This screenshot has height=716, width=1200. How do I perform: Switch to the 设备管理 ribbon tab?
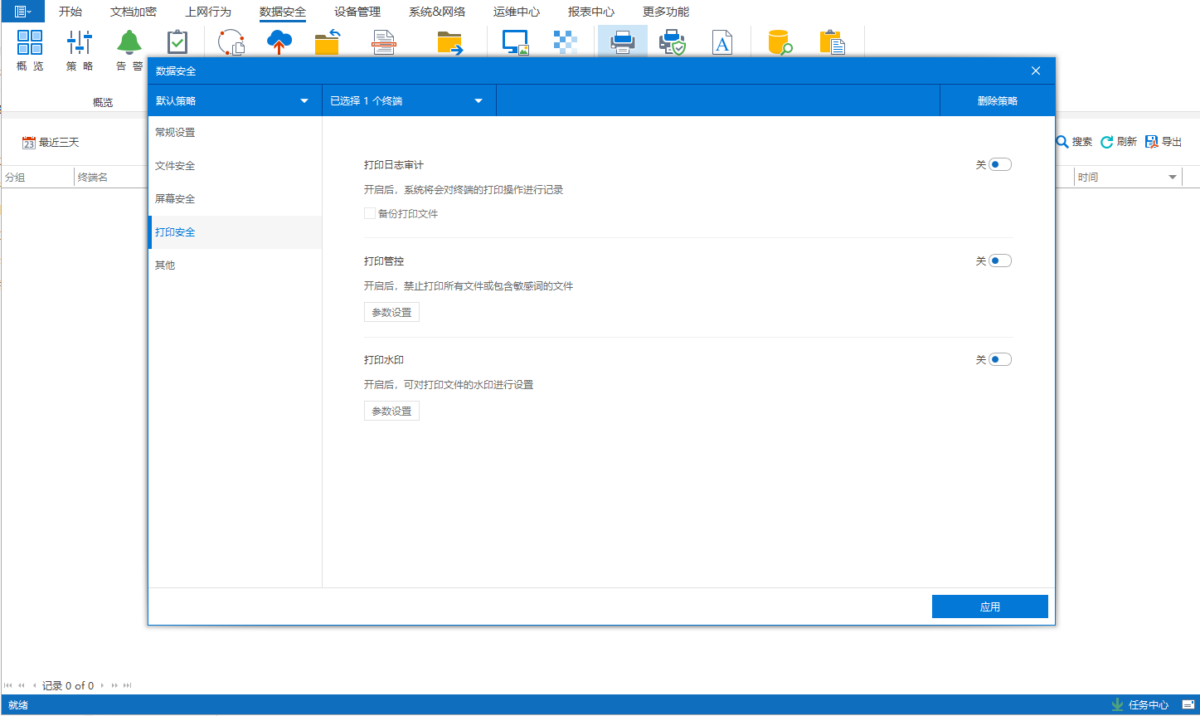click(x=357, y=12)
